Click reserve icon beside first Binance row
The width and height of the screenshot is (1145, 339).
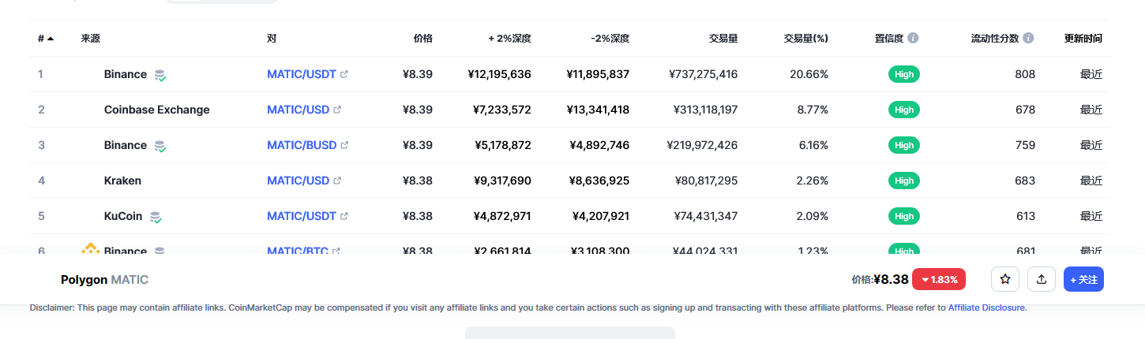pos(160,75)
